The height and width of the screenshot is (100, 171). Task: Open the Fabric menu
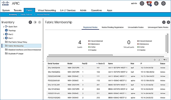pyautogui.click(x=29, y=10)
